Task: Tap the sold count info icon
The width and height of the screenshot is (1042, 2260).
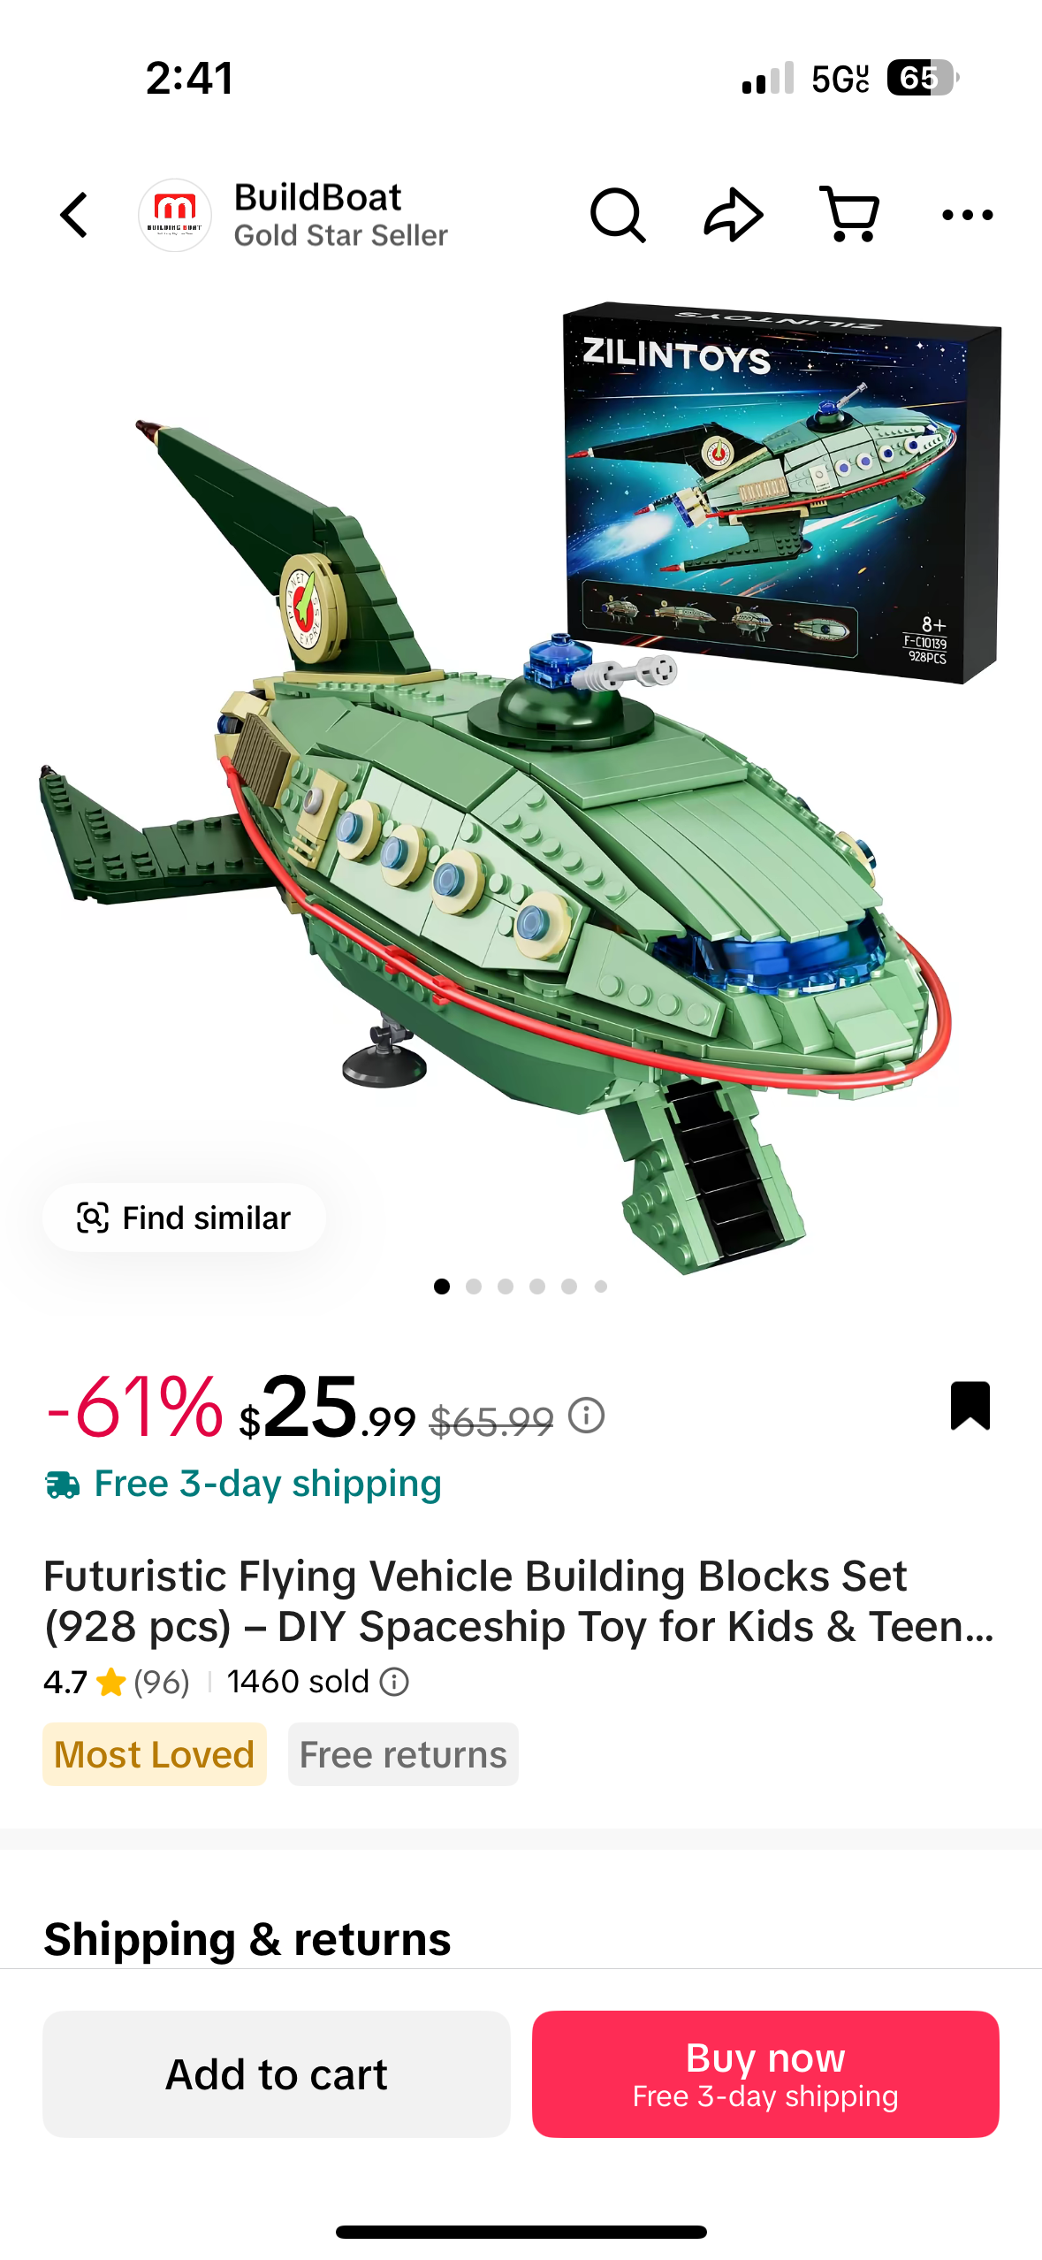Action: [x=394, y=1682]
